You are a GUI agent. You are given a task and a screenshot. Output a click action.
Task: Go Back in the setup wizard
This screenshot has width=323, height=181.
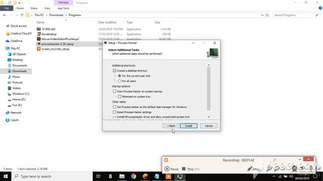click(171, 126)
